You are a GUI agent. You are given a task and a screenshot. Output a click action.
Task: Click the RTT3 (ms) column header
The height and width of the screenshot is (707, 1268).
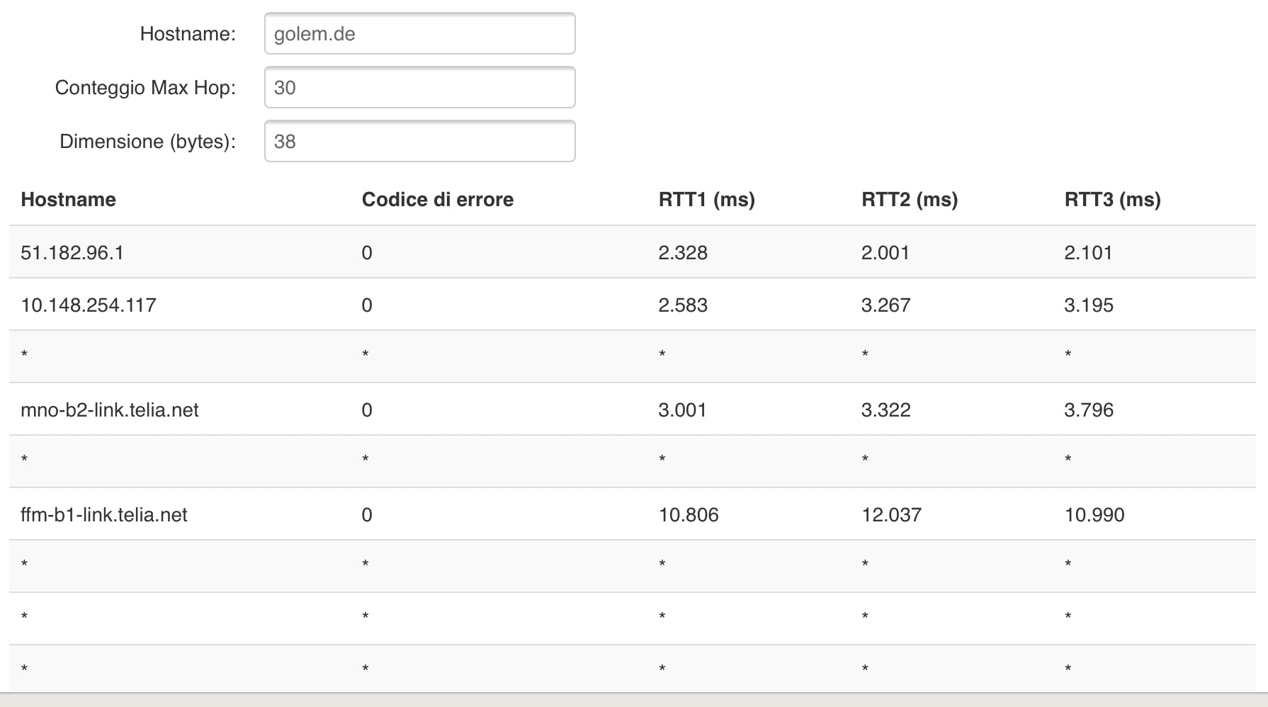tap(1112, 200)
